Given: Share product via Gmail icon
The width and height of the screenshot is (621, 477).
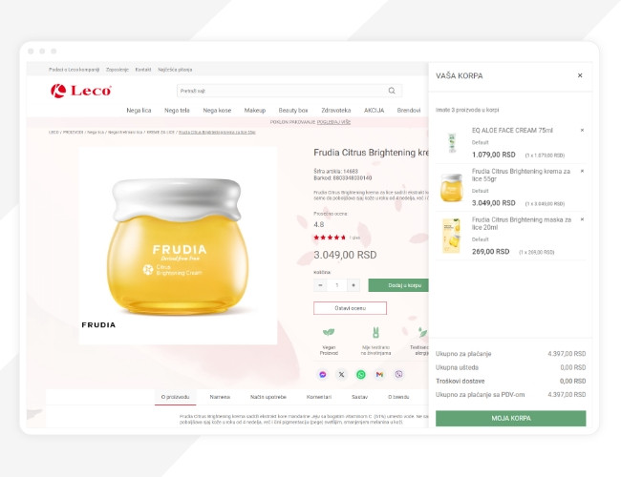Looking at the screenshot, I should tap(379, 374).
